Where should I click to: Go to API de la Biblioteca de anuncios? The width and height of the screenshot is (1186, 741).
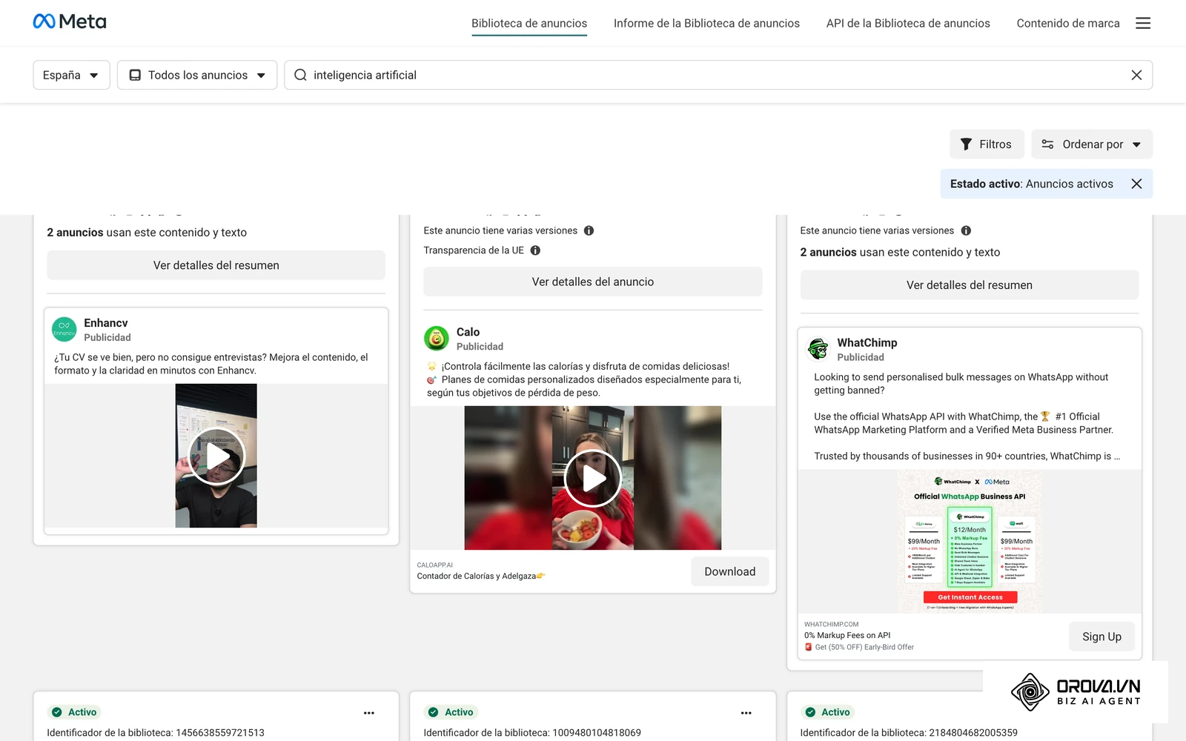908,23
